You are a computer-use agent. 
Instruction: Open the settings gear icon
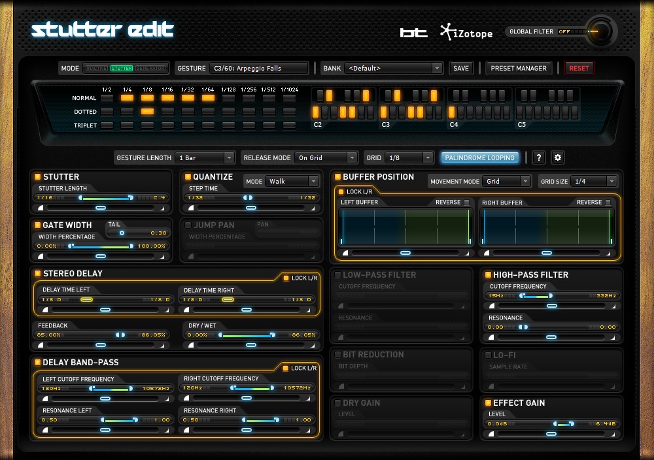[x=558, y=157]
